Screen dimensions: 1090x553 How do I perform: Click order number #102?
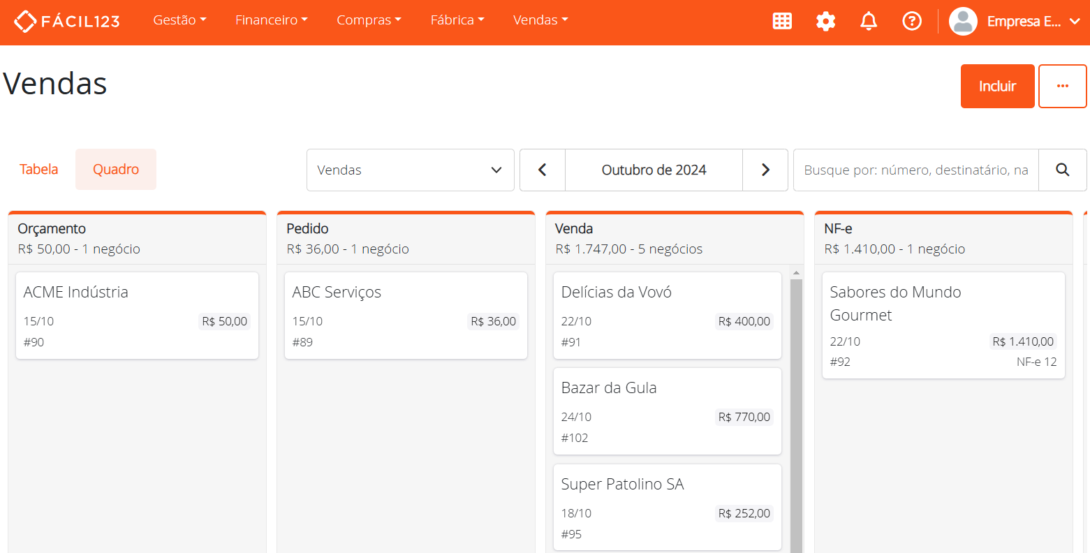coord(575,438)
